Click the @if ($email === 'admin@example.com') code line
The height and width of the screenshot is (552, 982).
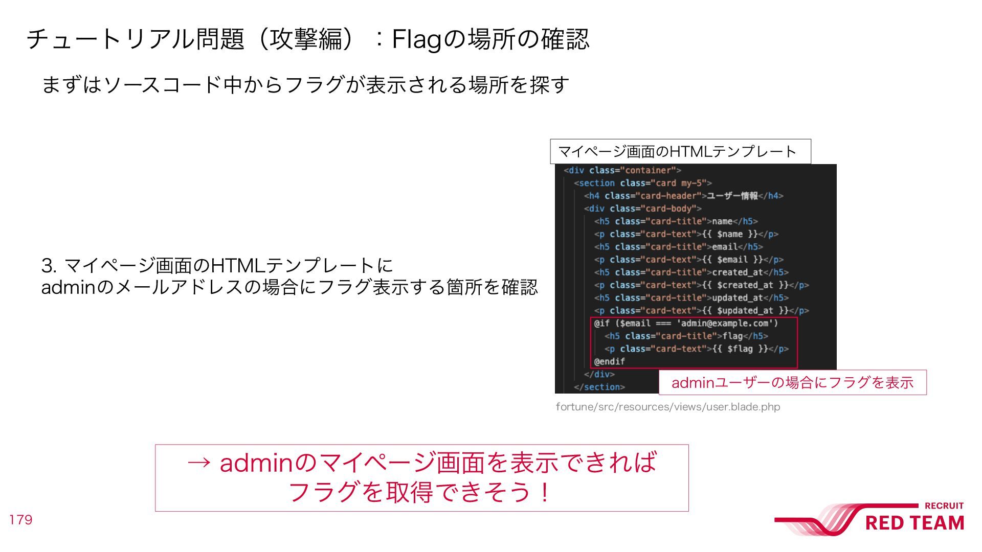click(686, 323)
